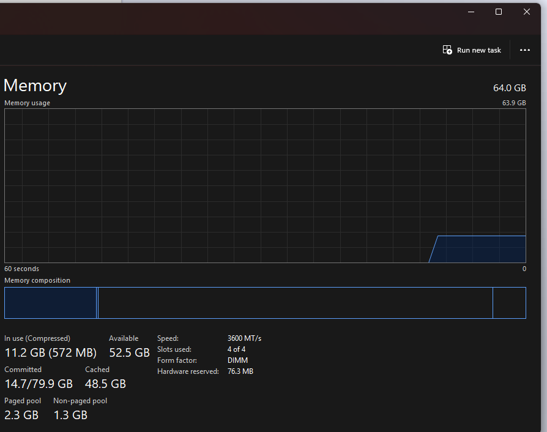This screenshot has width=547, height=432.
Task: Click the Memory composition label
Action: (x=37, y=281)
